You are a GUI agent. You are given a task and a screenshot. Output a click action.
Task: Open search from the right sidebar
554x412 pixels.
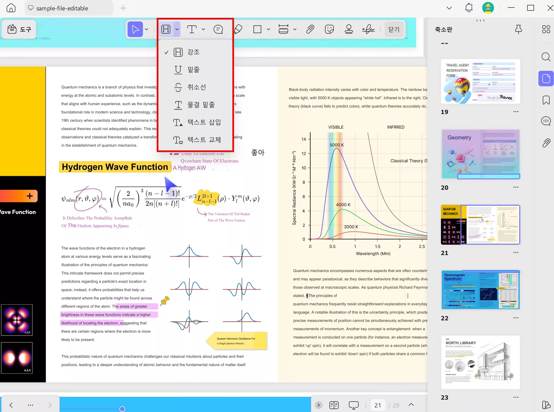coord(546,57)
